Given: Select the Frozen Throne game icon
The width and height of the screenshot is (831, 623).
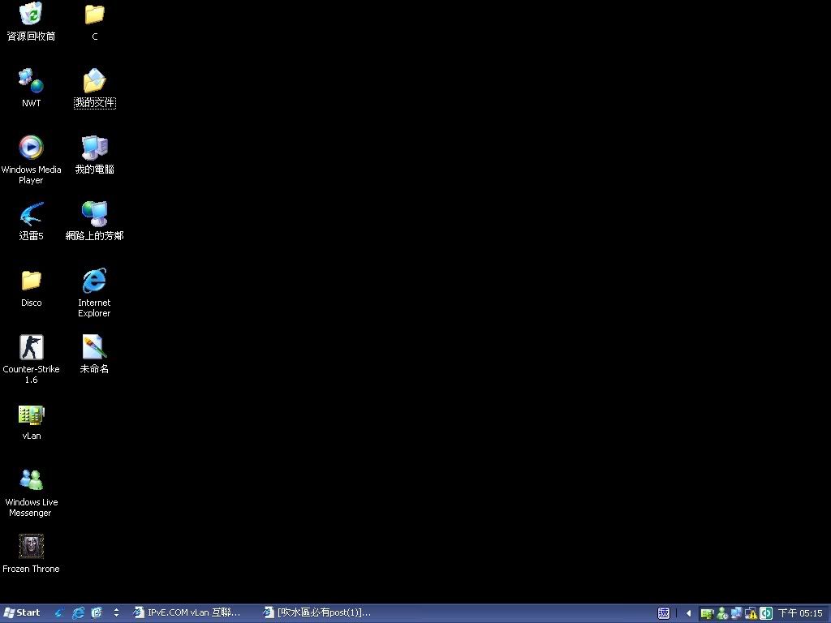Looking at the screenshot, I should [x=31, y=547].
